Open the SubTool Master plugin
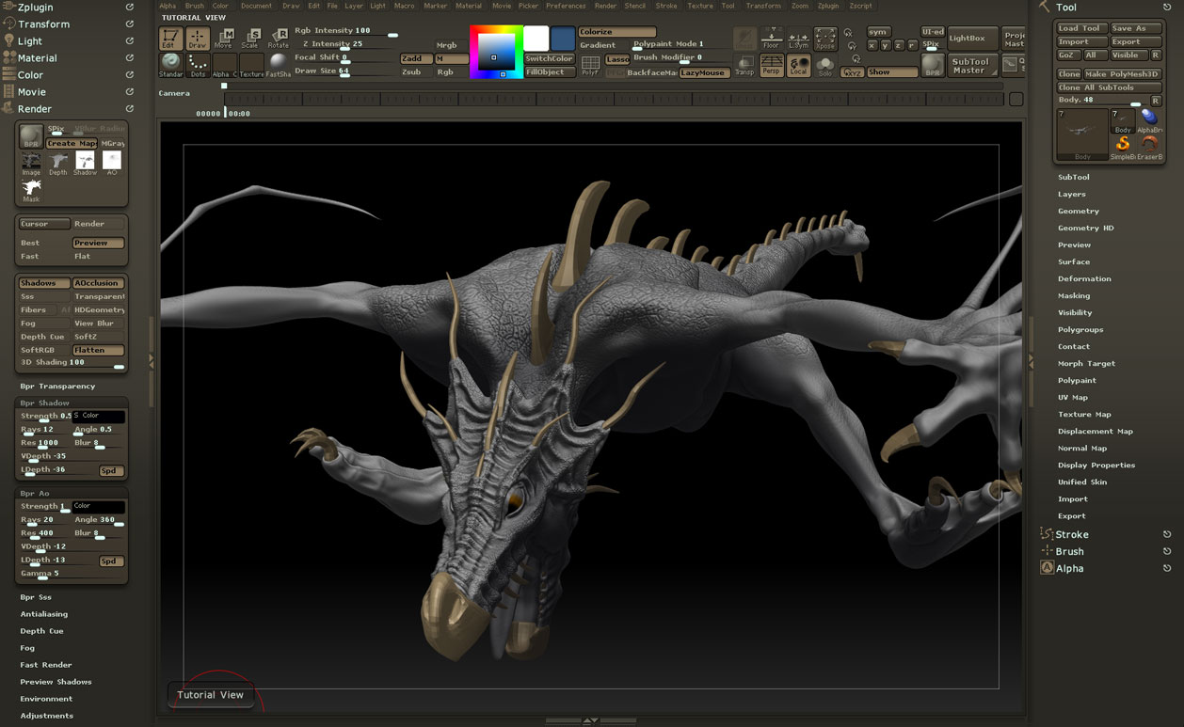The width and height of the screenshot is (1184, 727). tap(972, 67)
